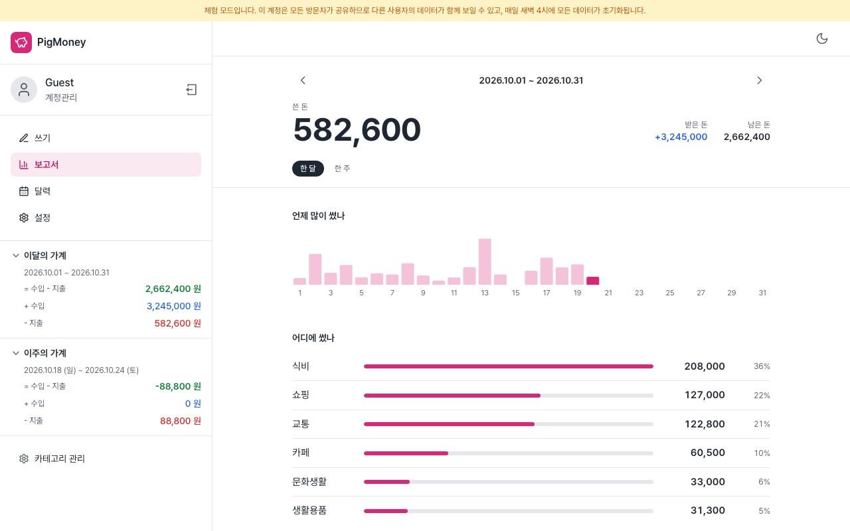The width and height of the screenshot is (850, 531).
Task: Click the 88,800 원 weekly expense value
Action: click(x=181, y=421)
